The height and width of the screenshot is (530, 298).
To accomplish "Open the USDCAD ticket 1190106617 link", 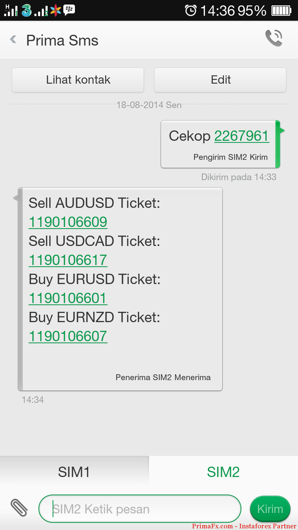I will point(68,260).
